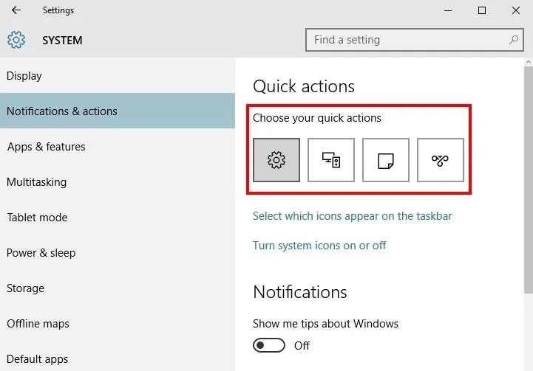Open Apps & features settings
This screenshot has width=533, height=371.
coord(118,147)
